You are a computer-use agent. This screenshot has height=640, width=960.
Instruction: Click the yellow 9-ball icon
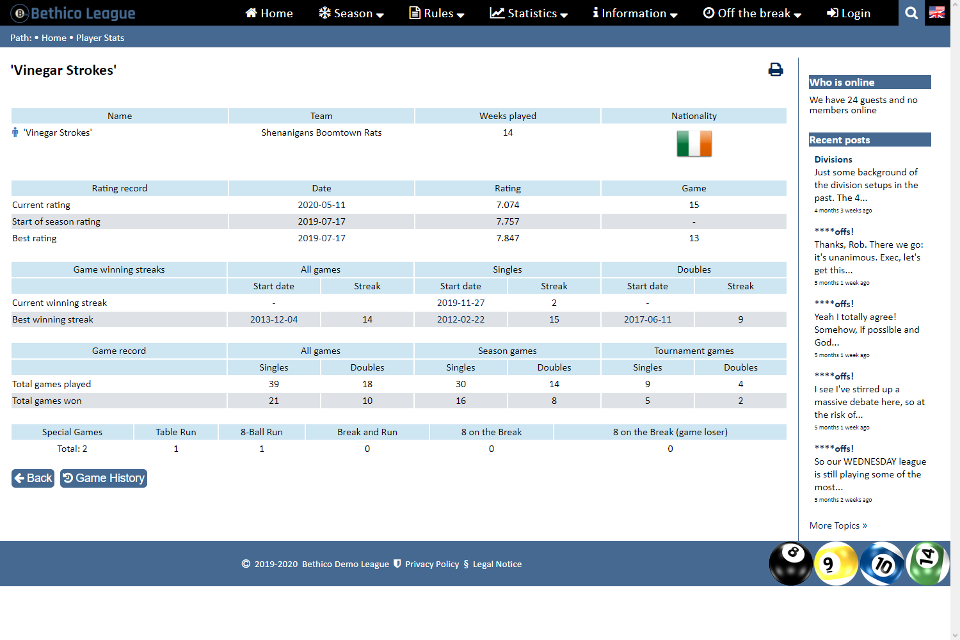tap(836, 563)
